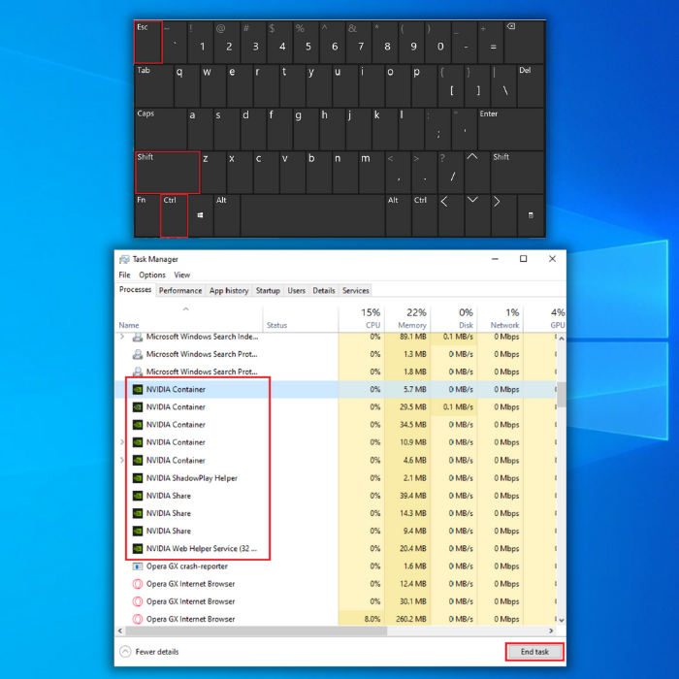The image size is (679, 679).
Task: Click the Search Protocol icon using 1.8 MB
Action: [138, 372]
